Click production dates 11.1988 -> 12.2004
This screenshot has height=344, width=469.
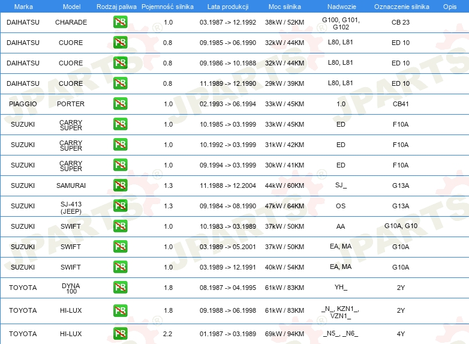228,186
